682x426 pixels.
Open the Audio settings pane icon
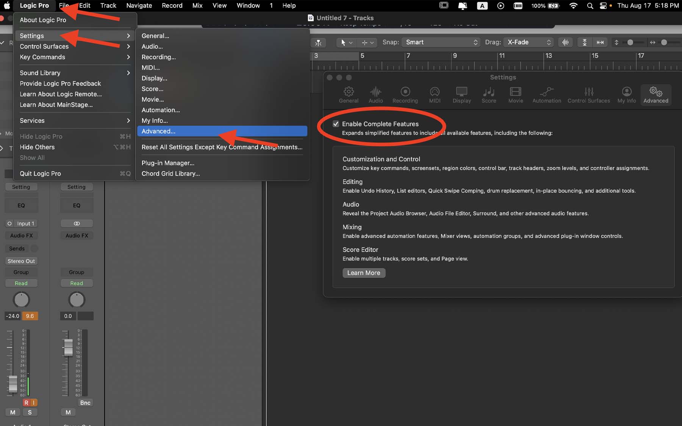click(375, 95)
